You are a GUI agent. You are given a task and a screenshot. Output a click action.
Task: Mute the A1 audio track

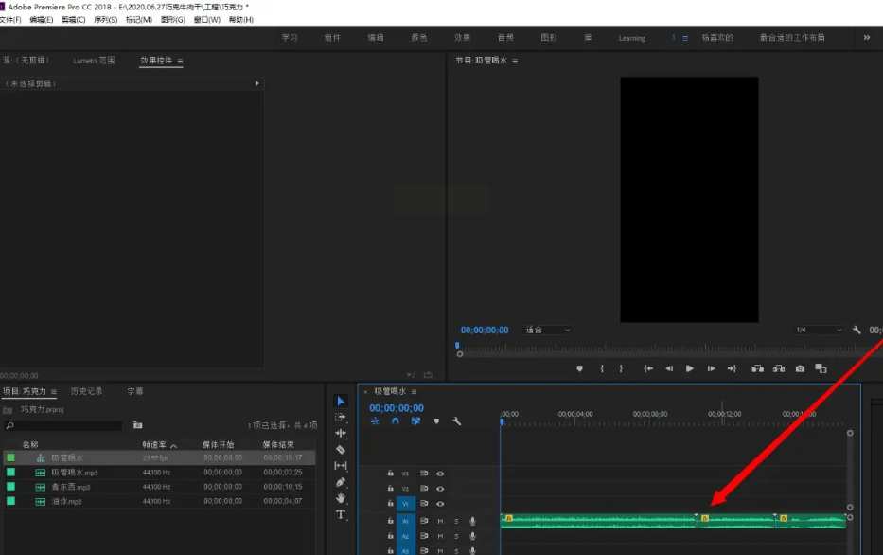(440, 521)
